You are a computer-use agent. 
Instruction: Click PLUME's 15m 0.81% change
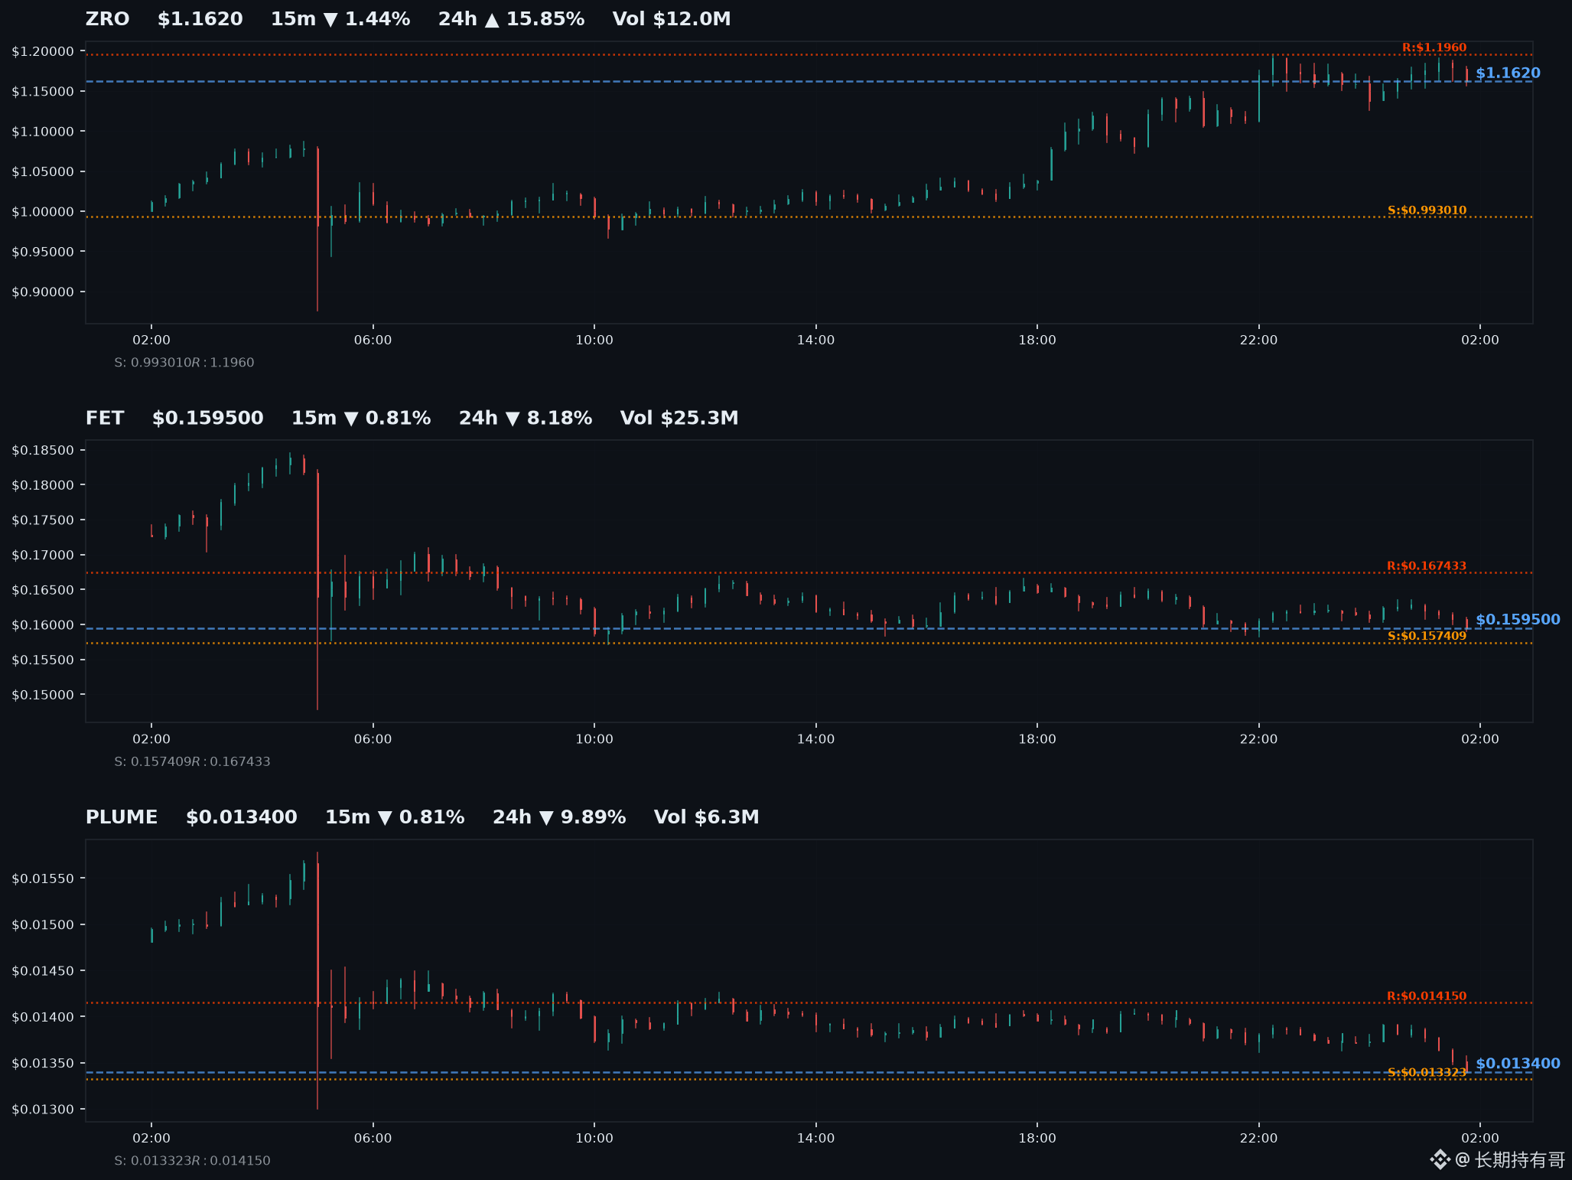395,817
